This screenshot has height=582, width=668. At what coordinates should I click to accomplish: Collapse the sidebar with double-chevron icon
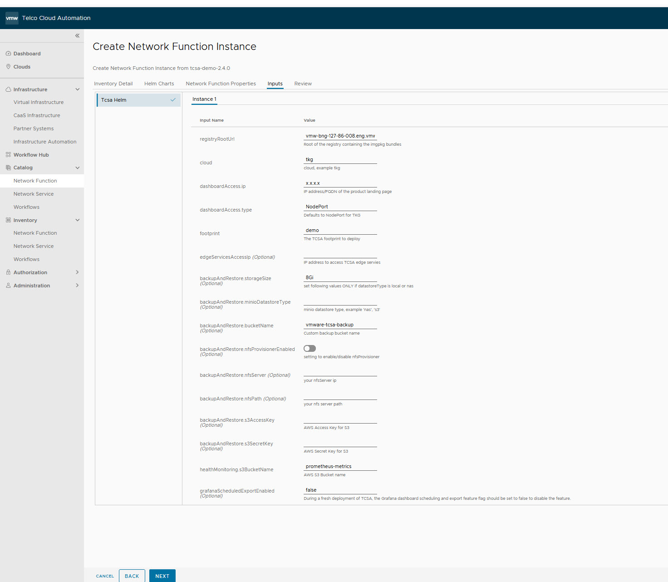[77, 35]
